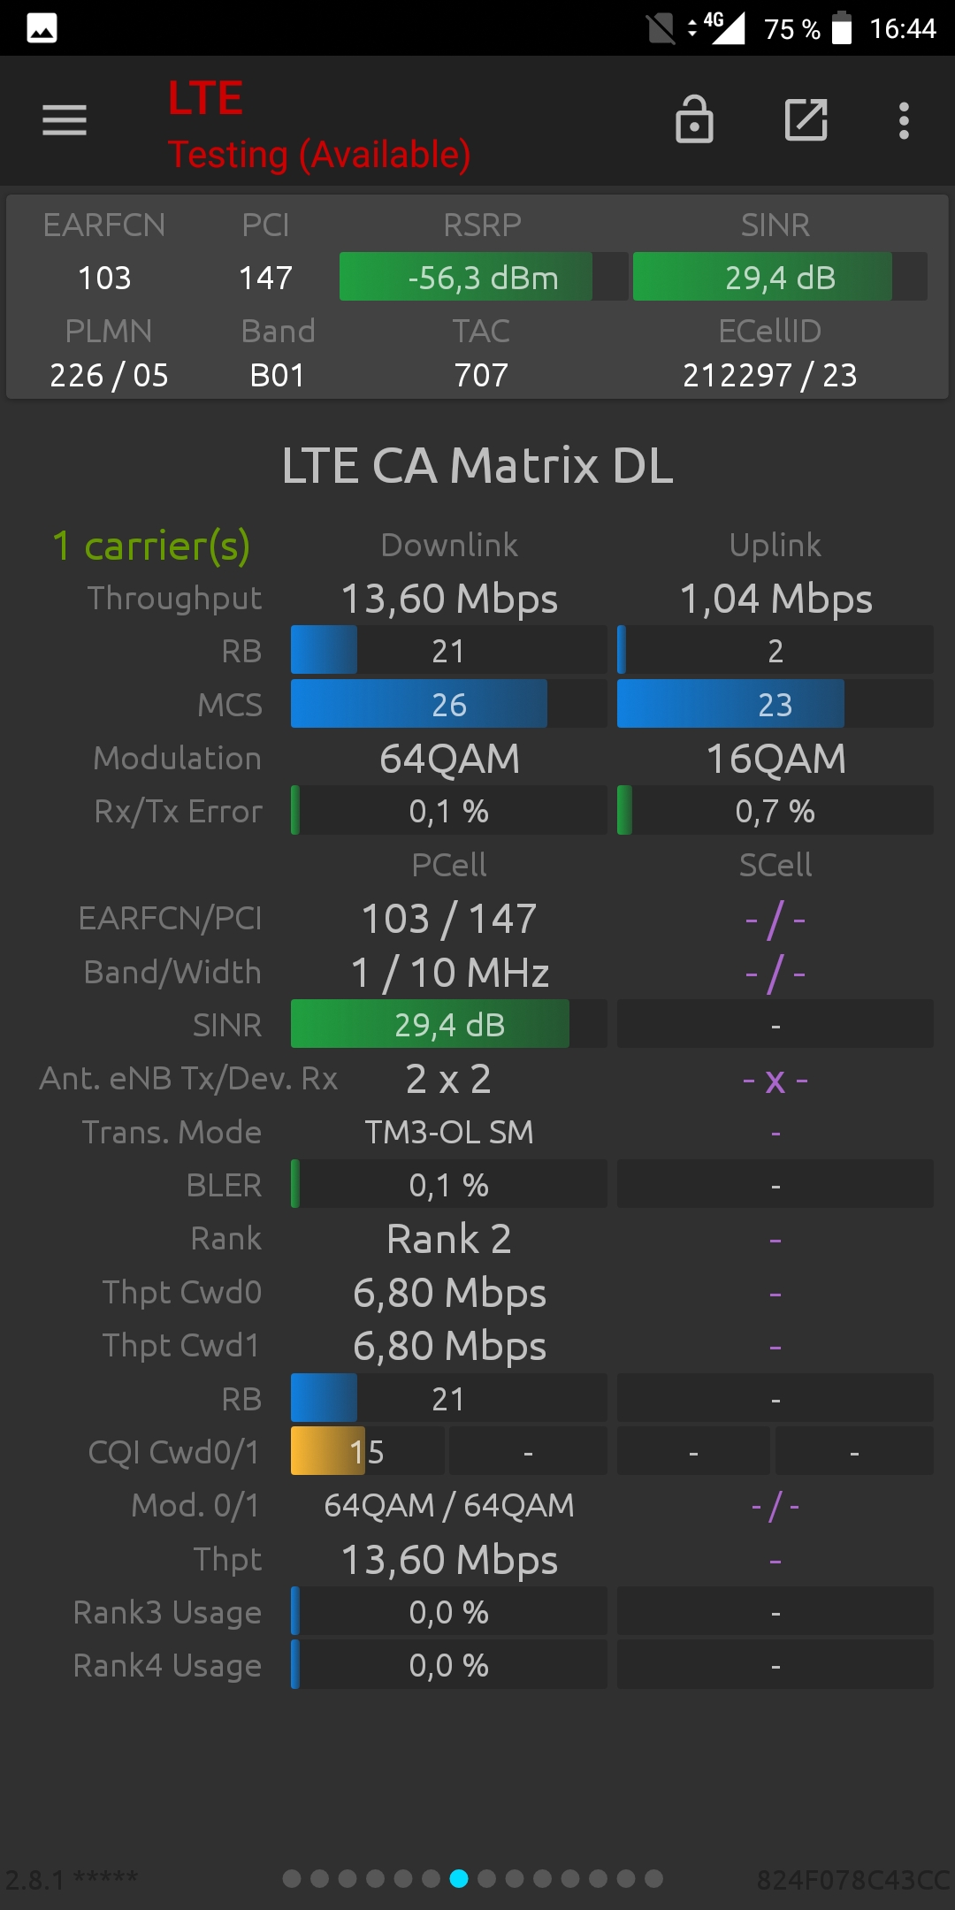Open the three-dot overflow menu
The image size is (955, 1910).
[904, 120]
